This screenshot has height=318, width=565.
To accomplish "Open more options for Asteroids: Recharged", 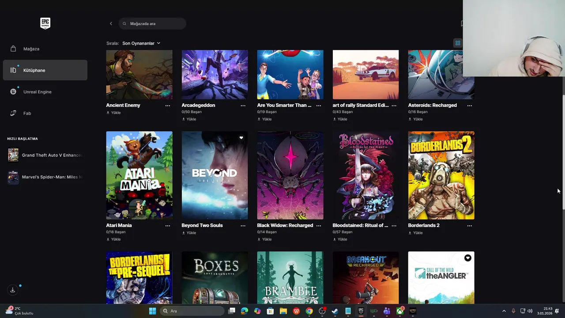I will click(x=470, y=106).
